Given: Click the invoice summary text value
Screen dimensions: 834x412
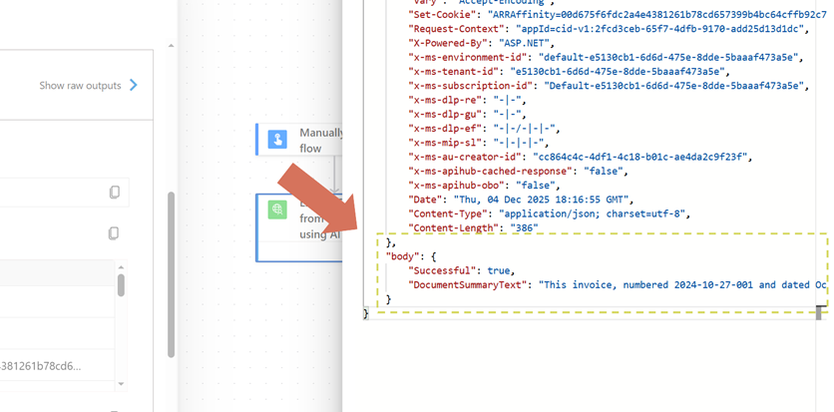Looking at the screenshot, I should (x=682, y=285).
